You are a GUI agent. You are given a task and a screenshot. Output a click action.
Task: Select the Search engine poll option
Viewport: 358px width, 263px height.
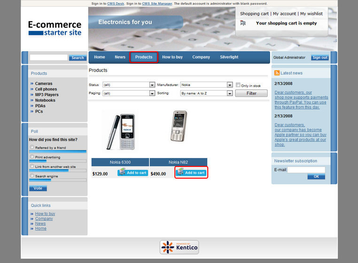[32, 175]
